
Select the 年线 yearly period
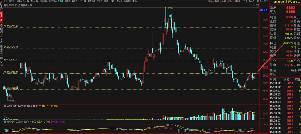point(106,1)
